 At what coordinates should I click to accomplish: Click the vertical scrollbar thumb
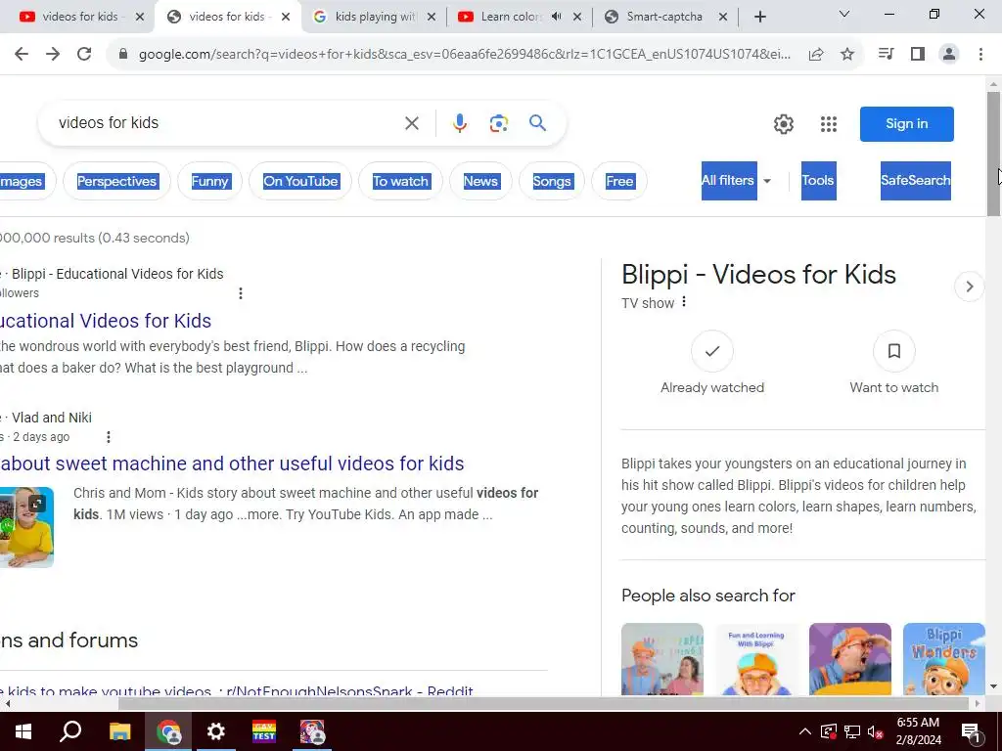pos(993,154)
